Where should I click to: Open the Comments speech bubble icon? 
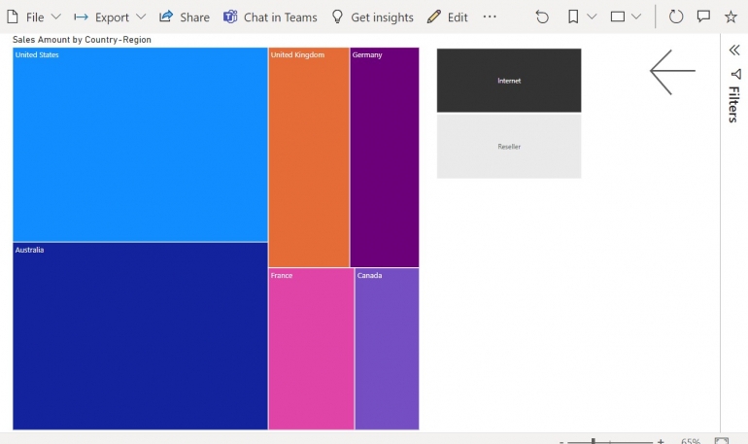click(704, 17)
